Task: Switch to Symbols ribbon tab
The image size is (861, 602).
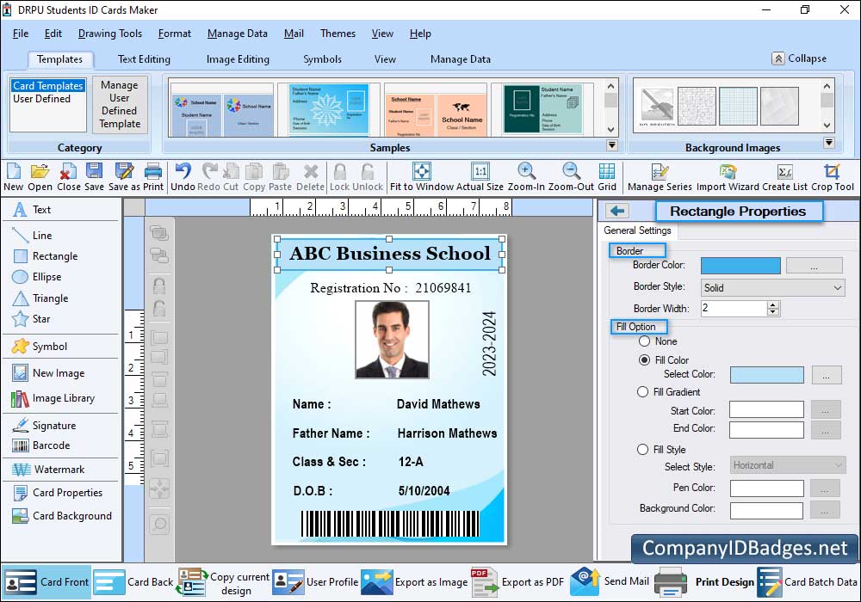Action: coord(322,59)
